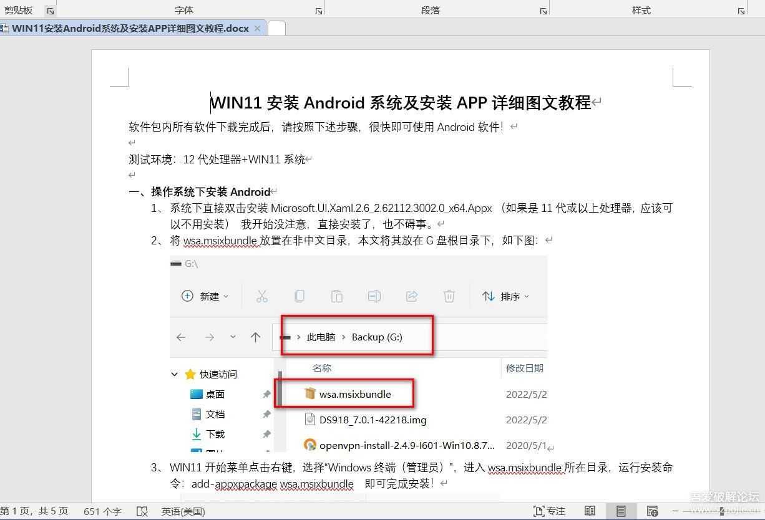The height and width of the screenshot is (520, 765).
Task: Open the 段落 (Paragraph) settings launcher icon
Action: coord(542,10)
